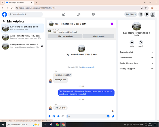This screenshot has height=127, width=159.
Task: Open conversation information purple icon
Action: (112, 24)
